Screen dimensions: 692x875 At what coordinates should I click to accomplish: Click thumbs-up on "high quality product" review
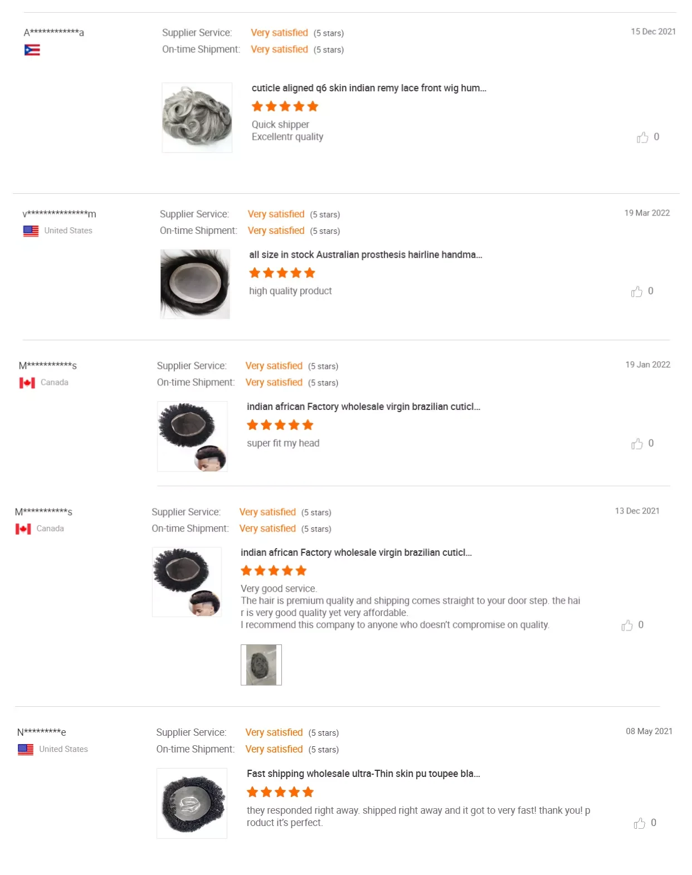pyautogui.click(x=637, y=292)
